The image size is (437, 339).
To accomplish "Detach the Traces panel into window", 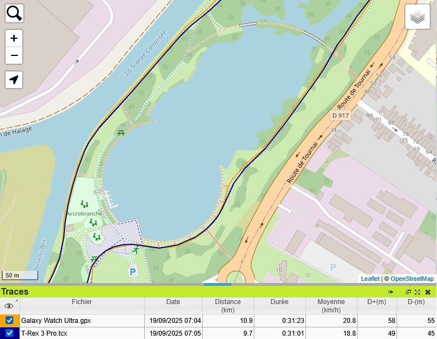I will click(408, 292).
